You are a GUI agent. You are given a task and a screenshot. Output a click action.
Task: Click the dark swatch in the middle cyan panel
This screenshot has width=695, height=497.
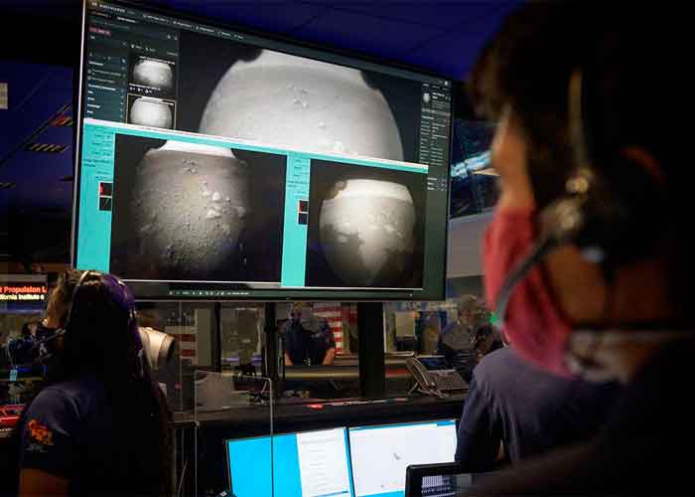pos(302,218)
